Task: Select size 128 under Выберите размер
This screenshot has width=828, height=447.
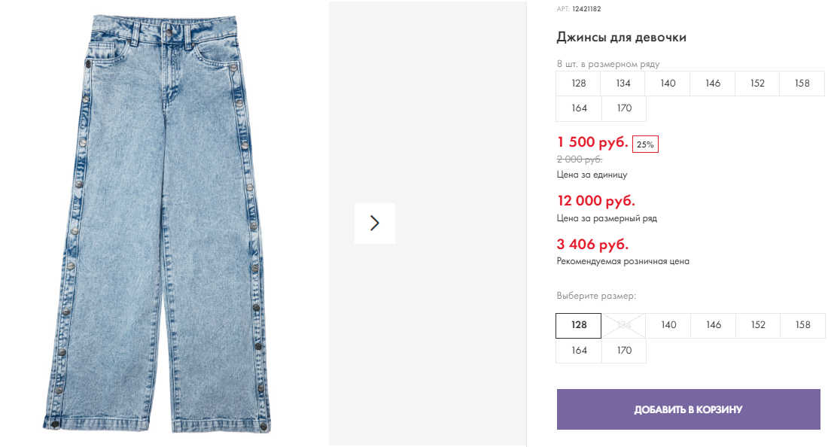Action: pos(579,325)
